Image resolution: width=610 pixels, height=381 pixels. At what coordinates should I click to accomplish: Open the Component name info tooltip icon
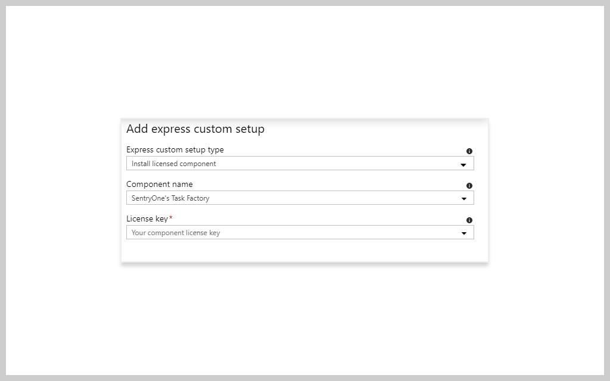(x=469, y=186)
